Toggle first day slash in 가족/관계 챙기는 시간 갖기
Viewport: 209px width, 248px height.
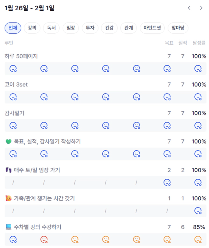tap(13, 211)
